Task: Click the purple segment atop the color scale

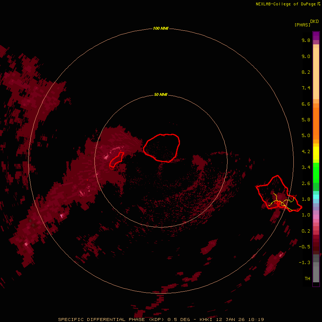Action: 316,36
